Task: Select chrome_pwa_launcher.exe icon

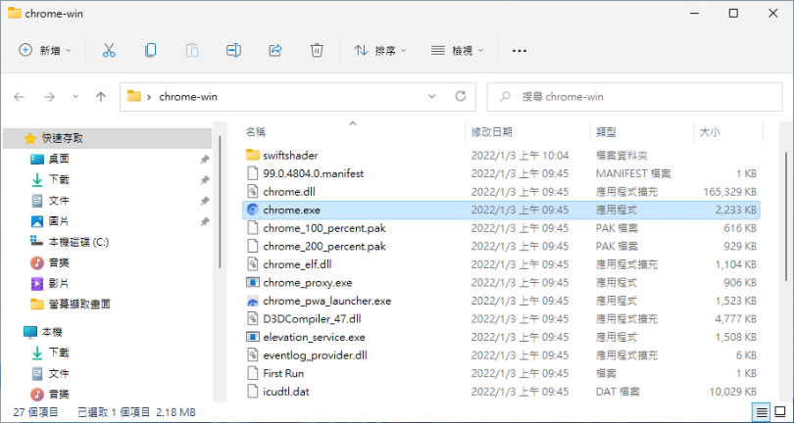Action: pyautogui.click(x=252, y=301)
